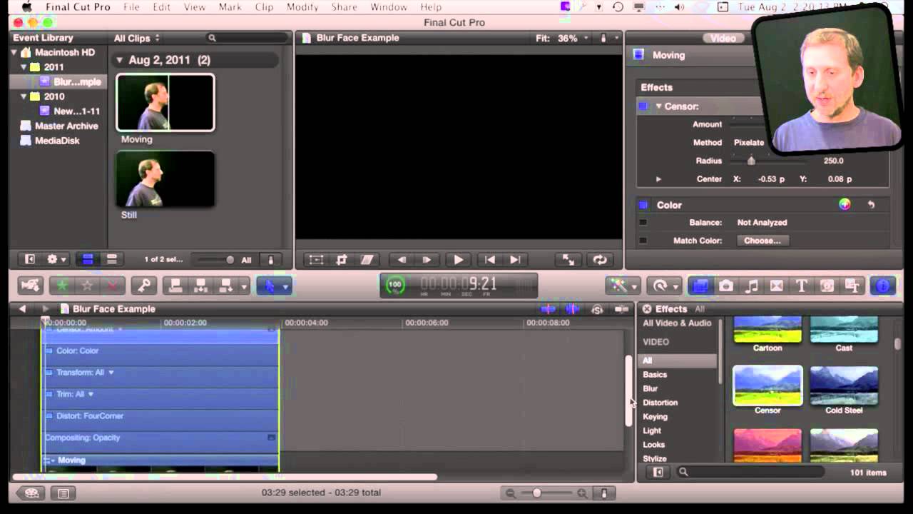Open the Share menu
The width and height of the screenshot is (913, 514).
344,7
